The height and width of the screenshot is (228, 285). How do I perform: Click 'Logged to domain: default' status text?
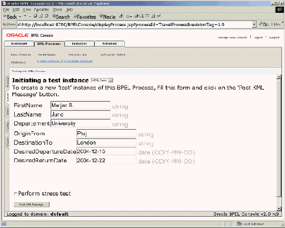click(38, 214)
